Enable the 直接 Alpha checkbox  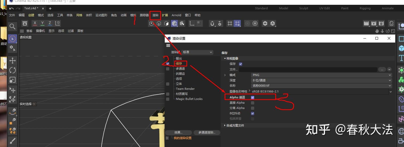(253, 103)
